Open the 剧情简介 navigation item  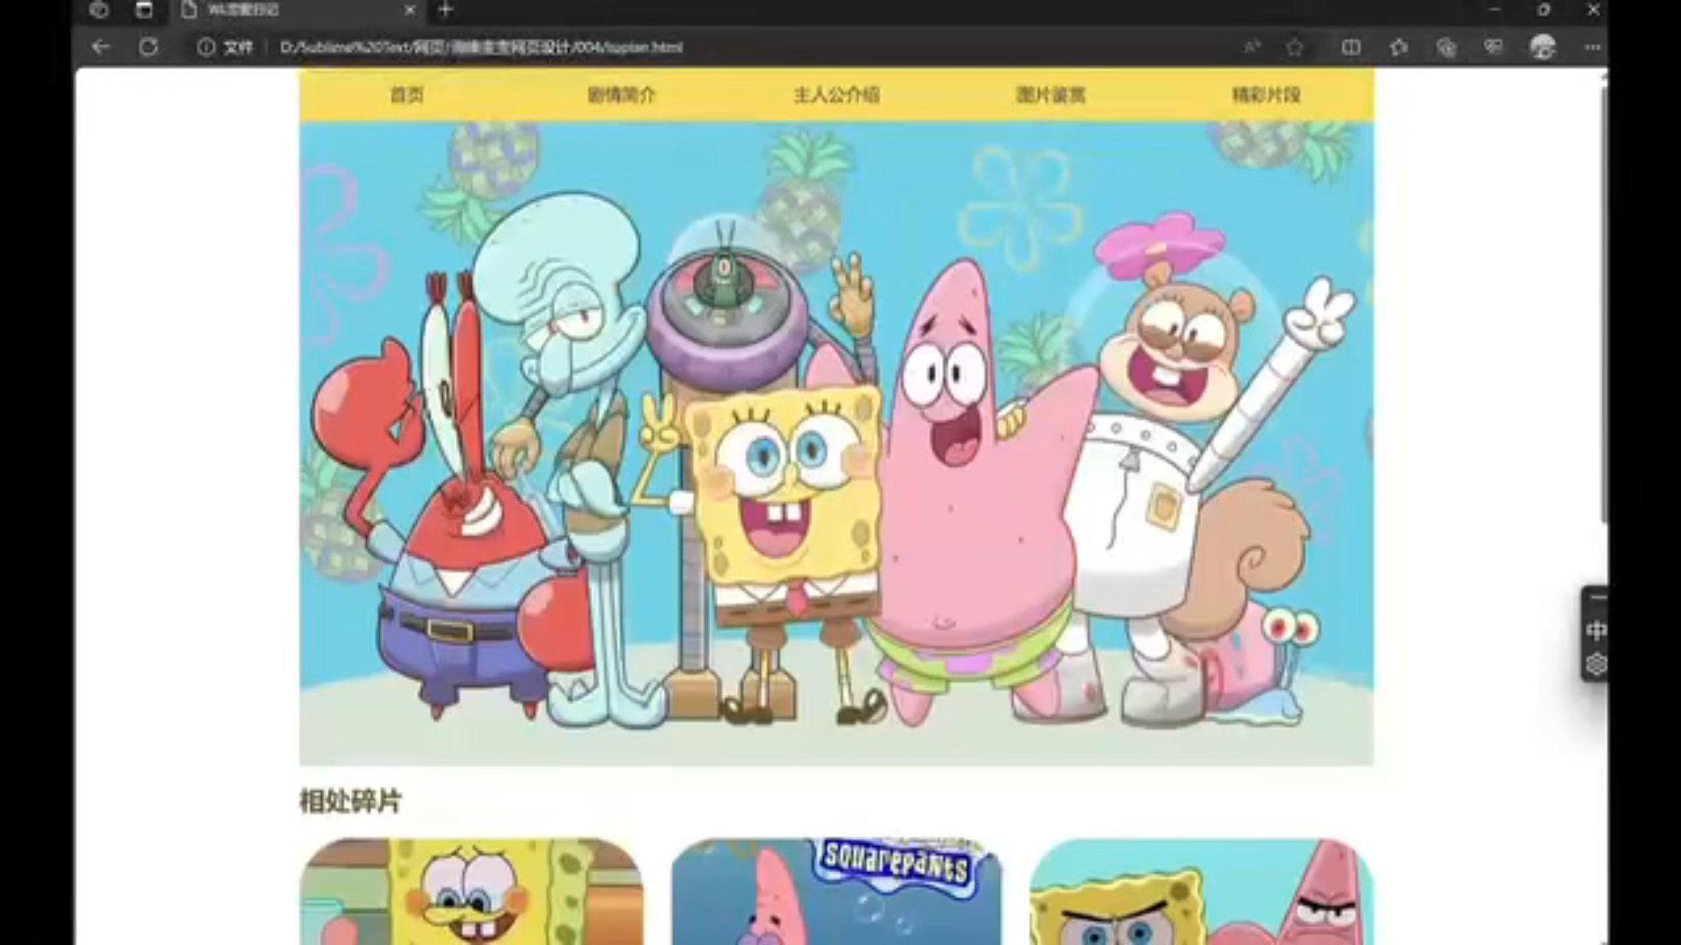tap(622, 94)
